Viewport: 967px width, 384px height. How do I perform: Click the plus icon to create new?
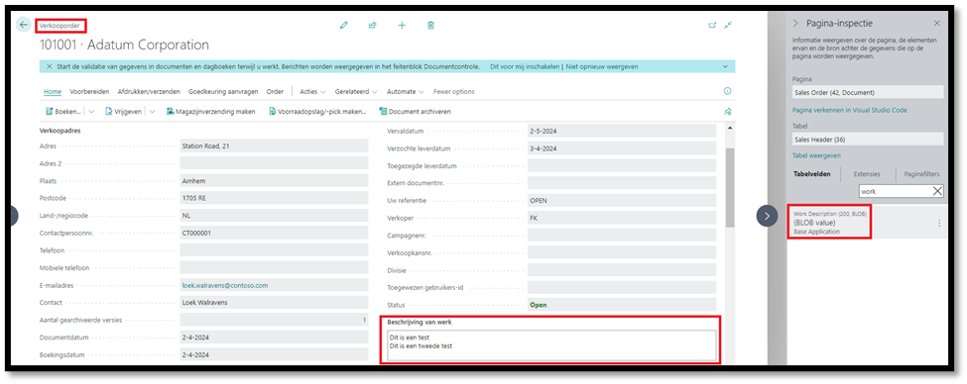pyautogui.click(x=402, y=25)
